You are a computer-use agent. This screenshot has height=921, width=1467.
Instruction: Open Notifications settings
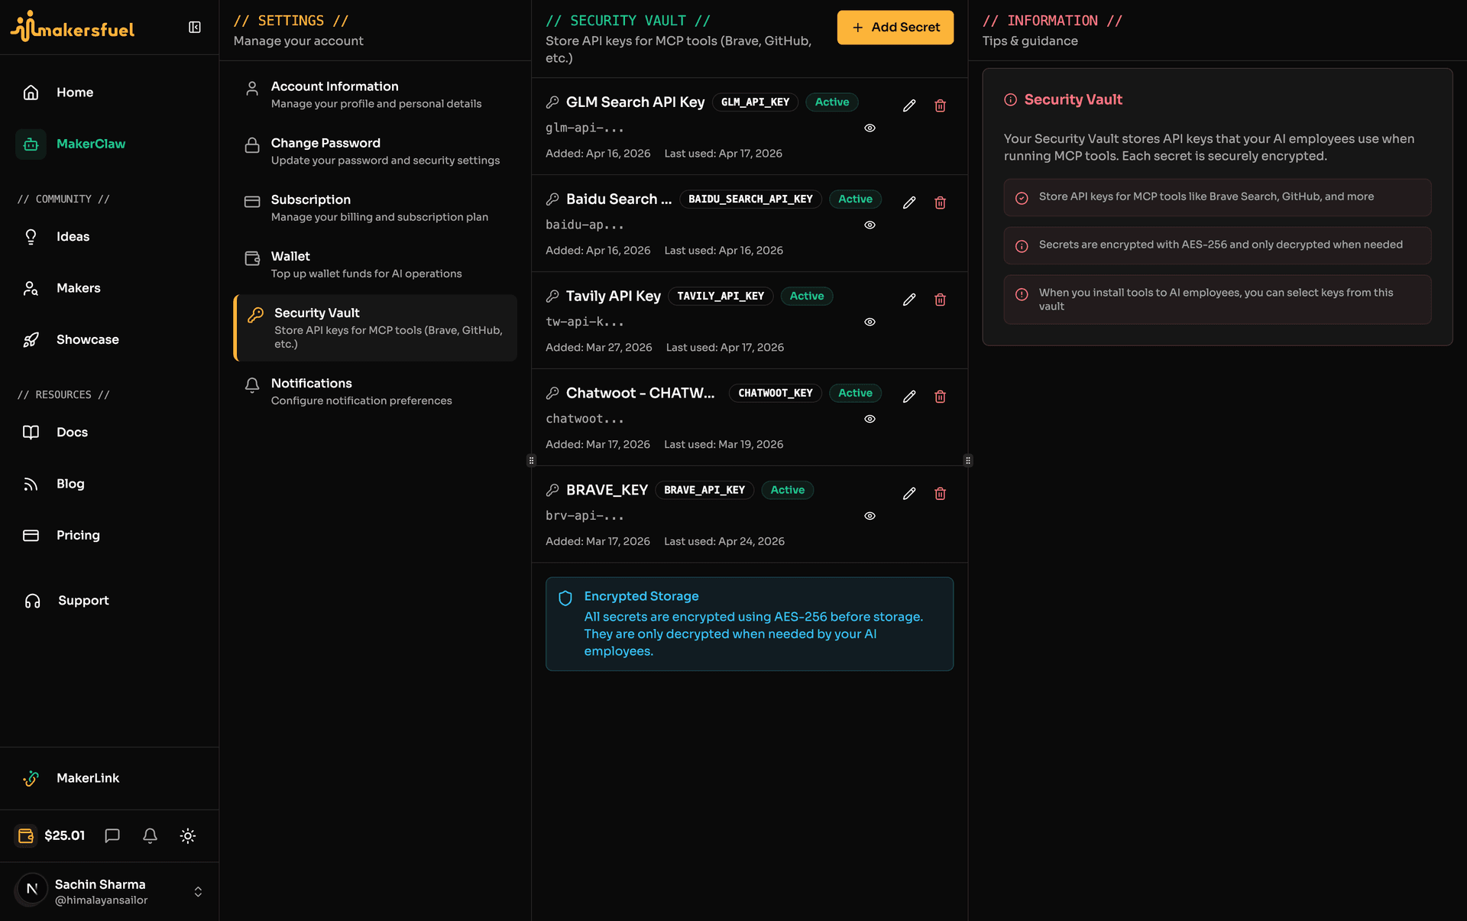pos(375,391)
